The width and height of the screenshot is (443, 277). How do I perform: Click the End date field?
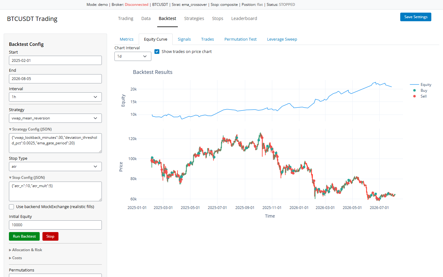click(55, 79)
